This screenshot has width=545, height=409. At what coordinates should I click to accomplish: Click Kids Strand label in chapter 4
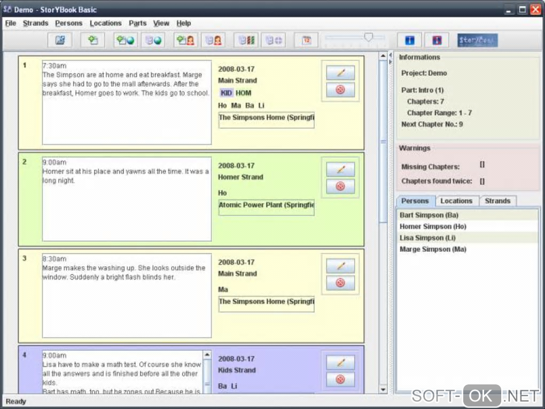point(237,370)
